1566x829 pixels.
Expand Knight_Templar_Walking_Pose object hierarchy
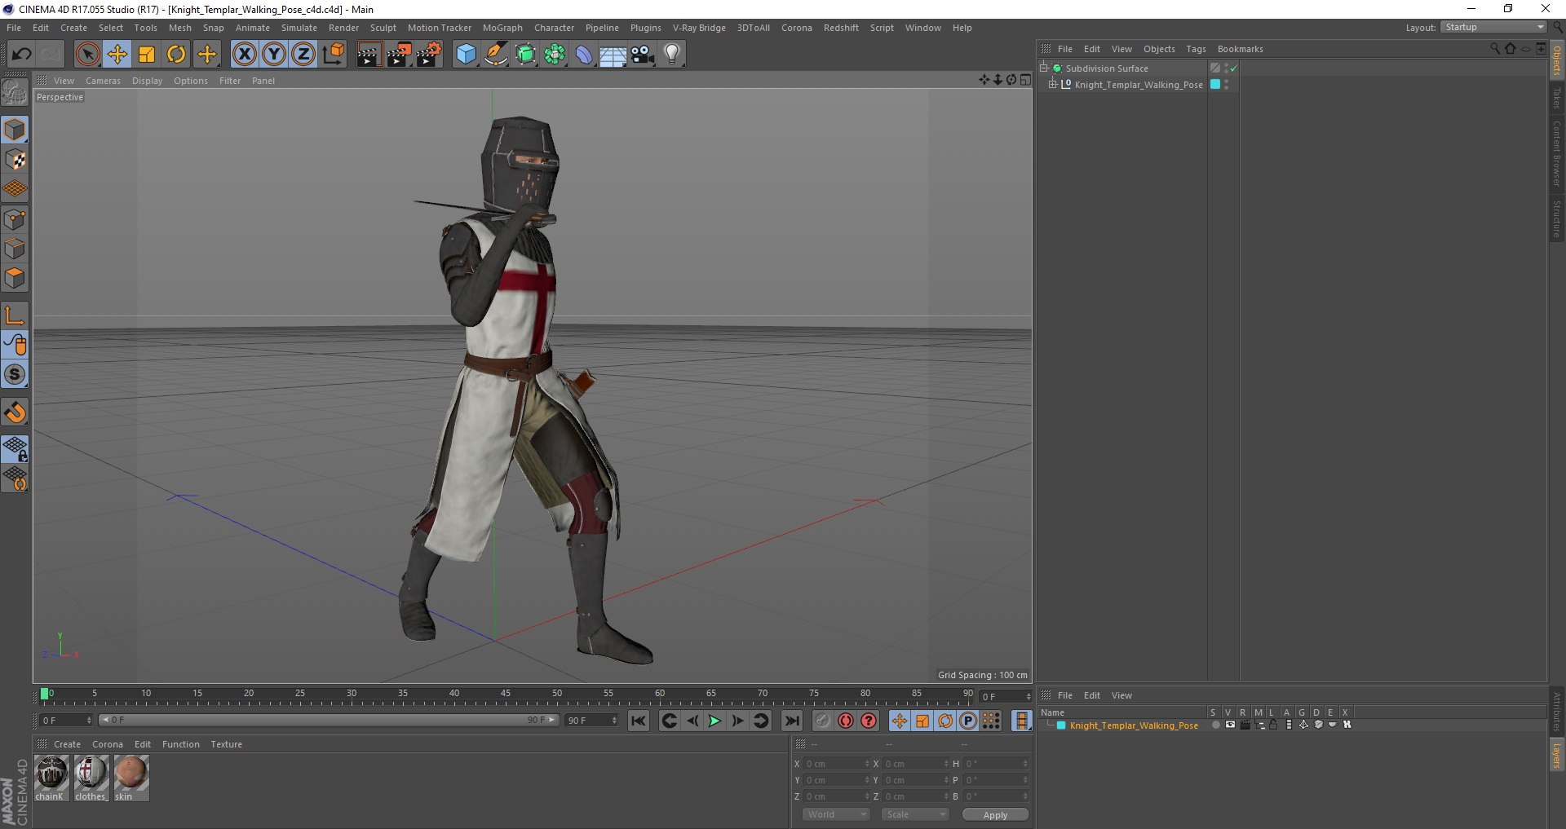pos(1052,84)
